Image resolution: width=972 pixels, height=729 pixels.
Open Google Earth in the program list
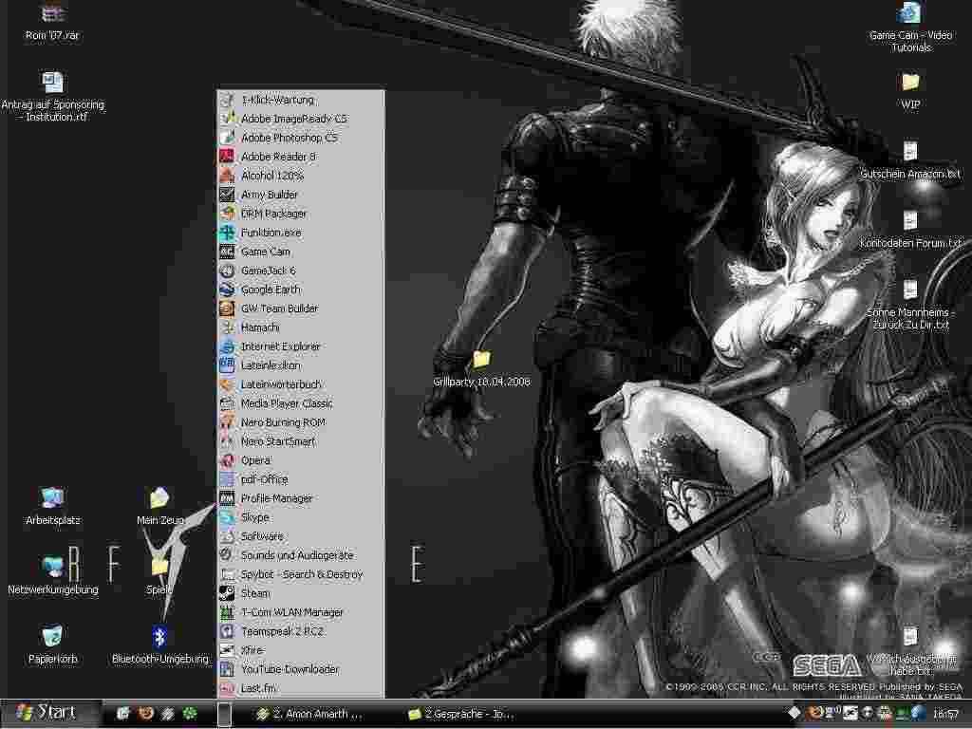click(270, 290)
